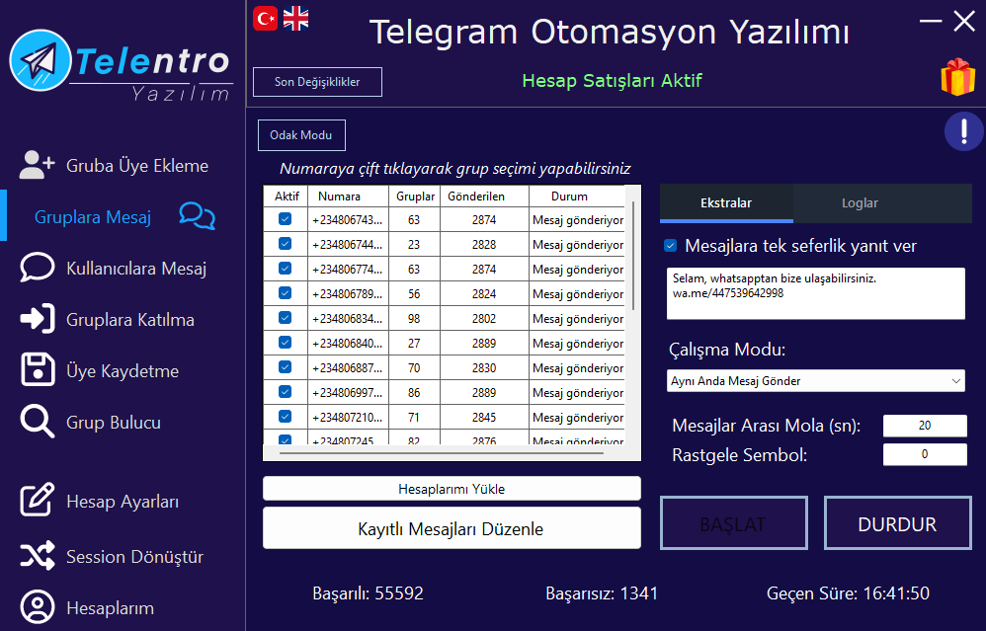Click the Turkish flag language icon
The width and height of the screenshot is (986, 631).
point(265,18)
